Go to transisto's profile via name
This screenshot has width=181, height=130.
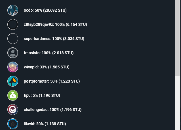tap(49, 53)
